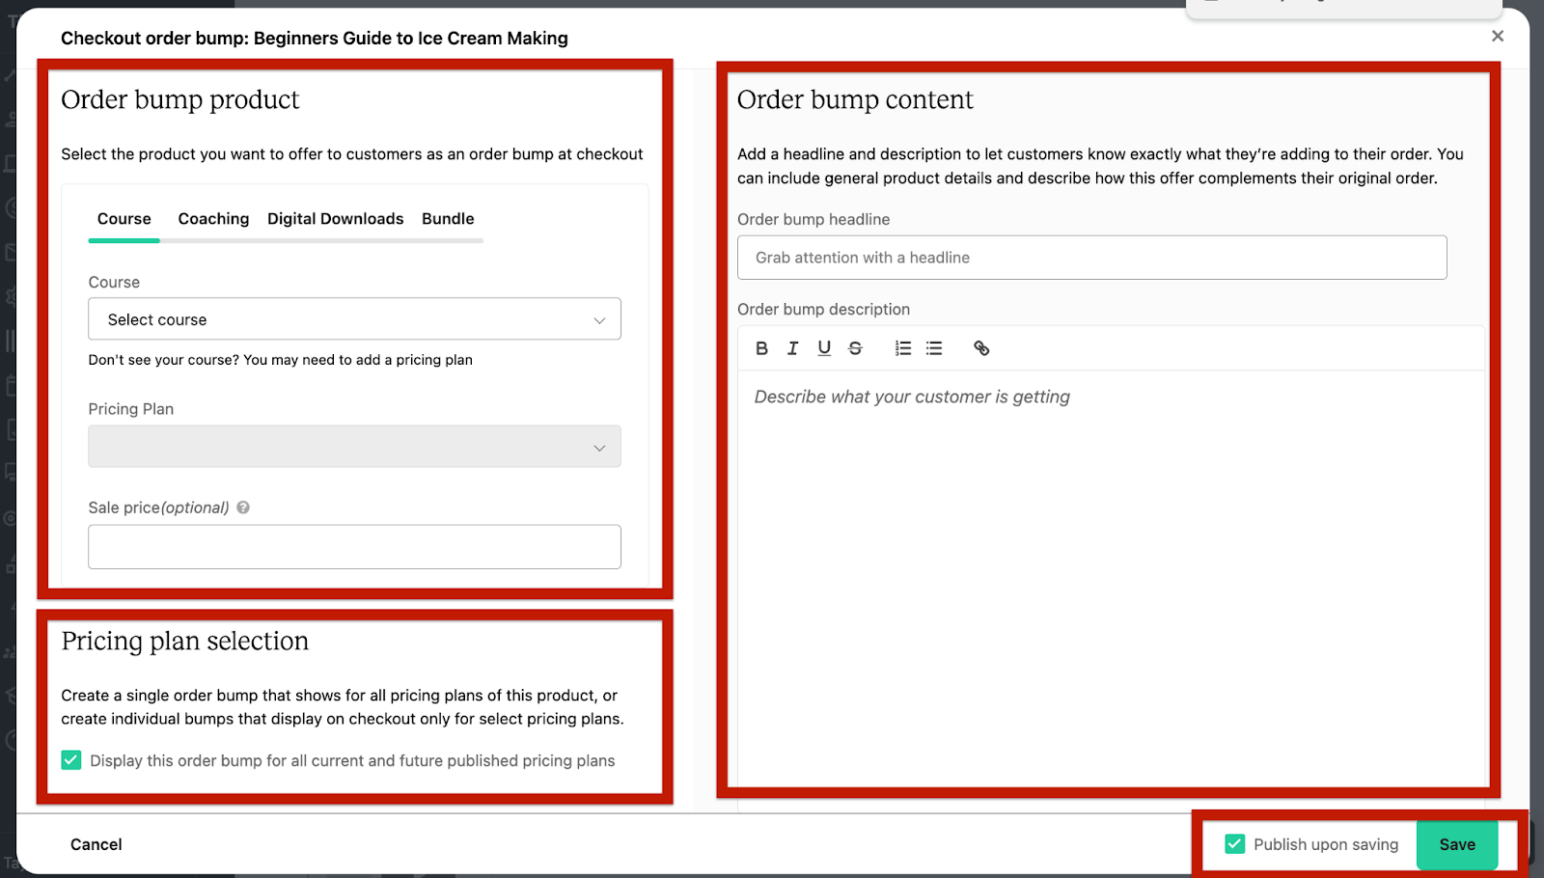The width and height of the screenshot is (1544, 878).
Task: Focus the Sale price input field
Action: point(354,547)
